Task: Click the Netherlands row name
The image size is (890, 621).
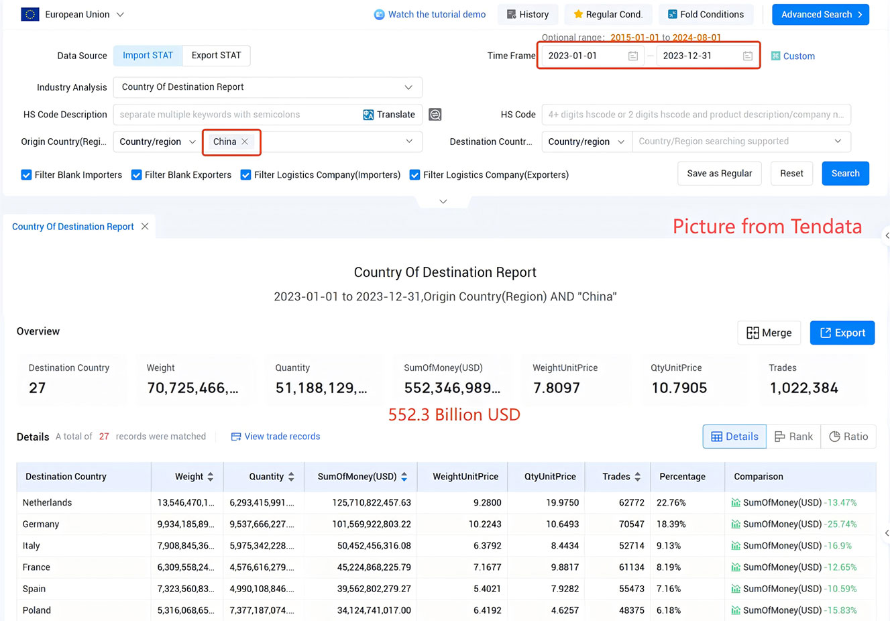Action: (47, 503)
